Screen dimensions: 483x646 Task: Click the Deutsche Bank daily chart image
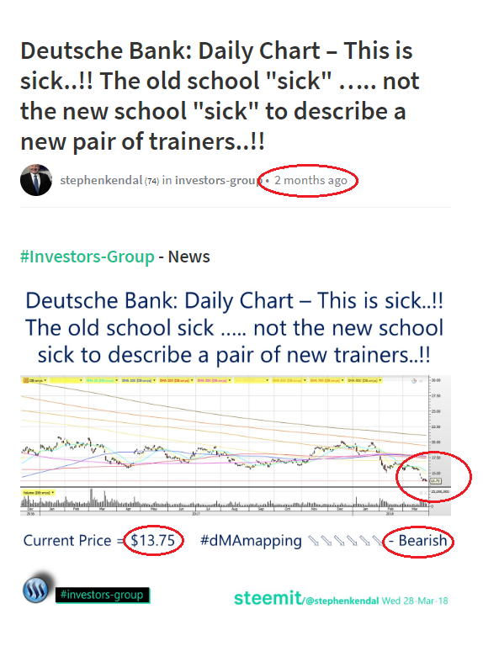click(236, 445)
